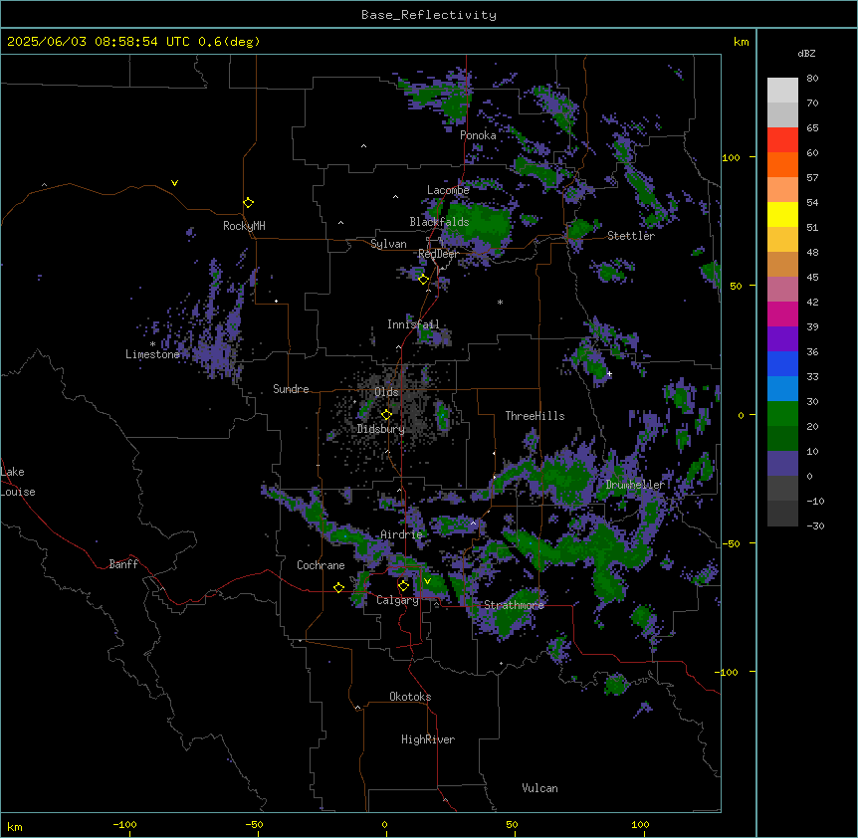Click the yellow V marker east of Calgary

(x=427, y=581)
